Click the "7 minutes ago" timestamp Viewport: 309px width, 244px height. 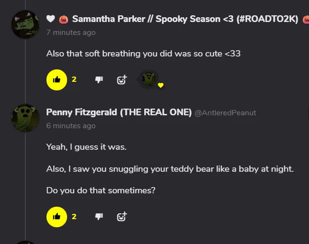pyautogui.click(x=71, y=33)
